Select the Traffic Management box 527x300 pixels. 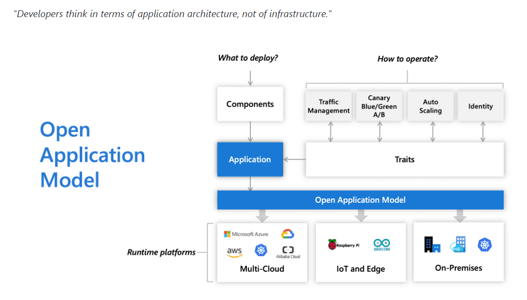(329, 106)
